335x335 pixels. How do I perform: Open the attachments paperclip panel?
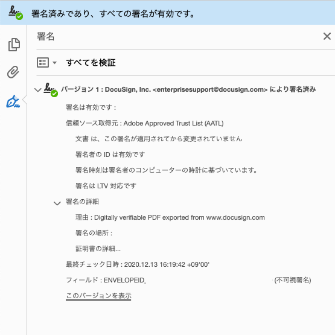13,72
